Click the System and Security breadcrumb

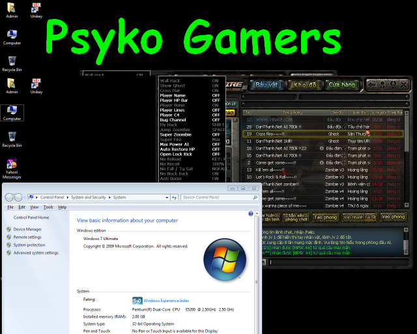[x=89, y=198]
